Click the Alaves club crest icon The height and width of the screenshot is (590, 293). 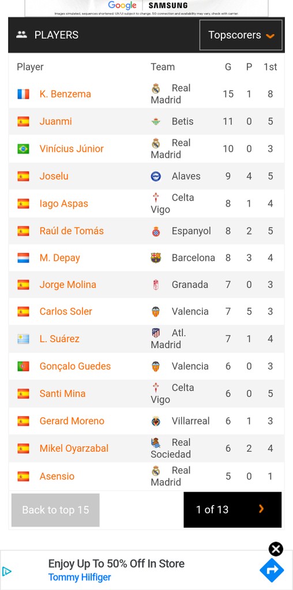pos(156,176)
